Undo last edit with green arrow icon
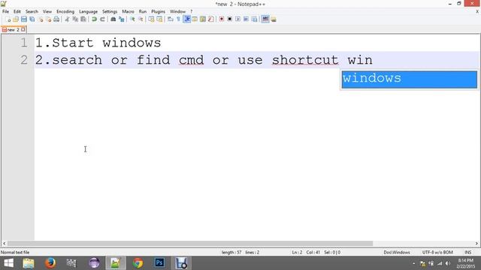The image size is (481, 270). coord(94,19)
